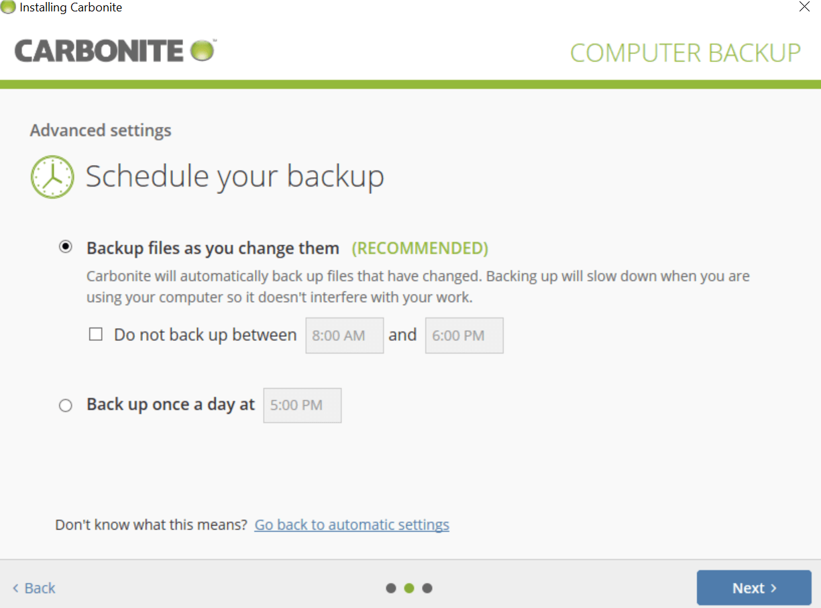Screen dimensions: 821x608
Task: Select Backup files as you change them
Action: click(65, 246)
